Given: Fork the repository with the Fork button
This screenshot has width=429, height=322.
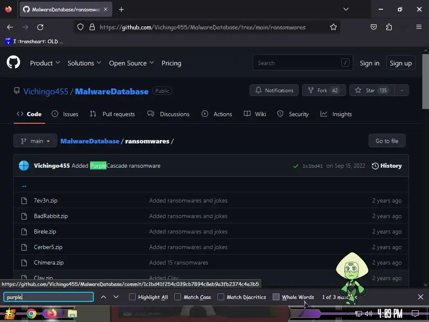Looking at the screenshot, I should point(324,91).
